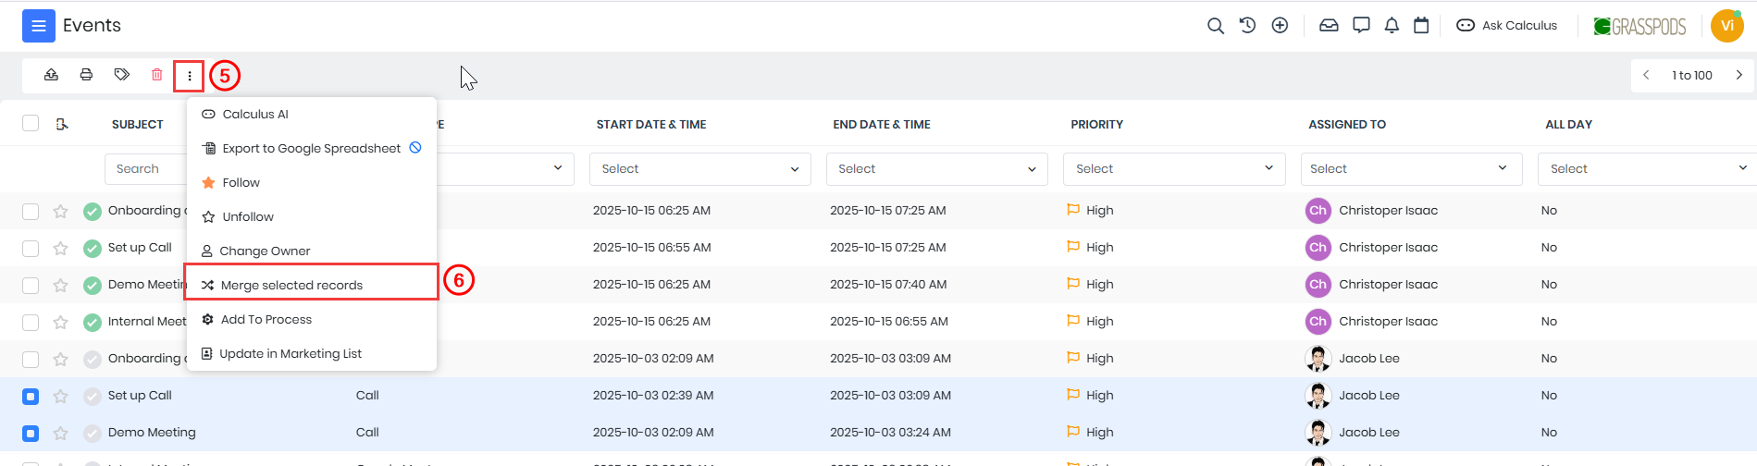Choose Change Owner from menu
Screen dimensions: 1757x466
[x=265, y=251]
